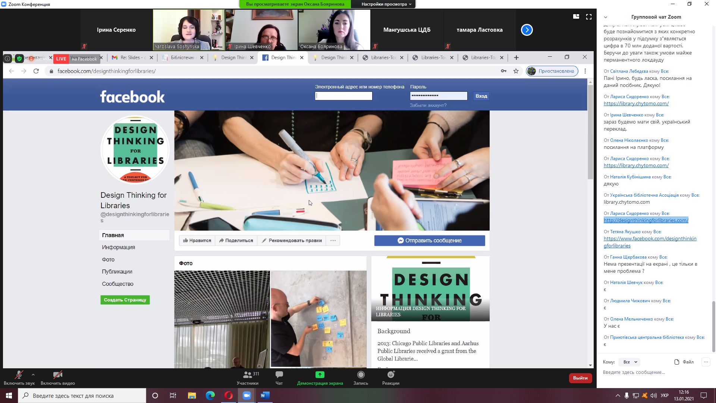716x403 pixels.
Task: Collapse the Групповой чат Zoom chevron
Action: pyautogui.click(x=606, y=17)
